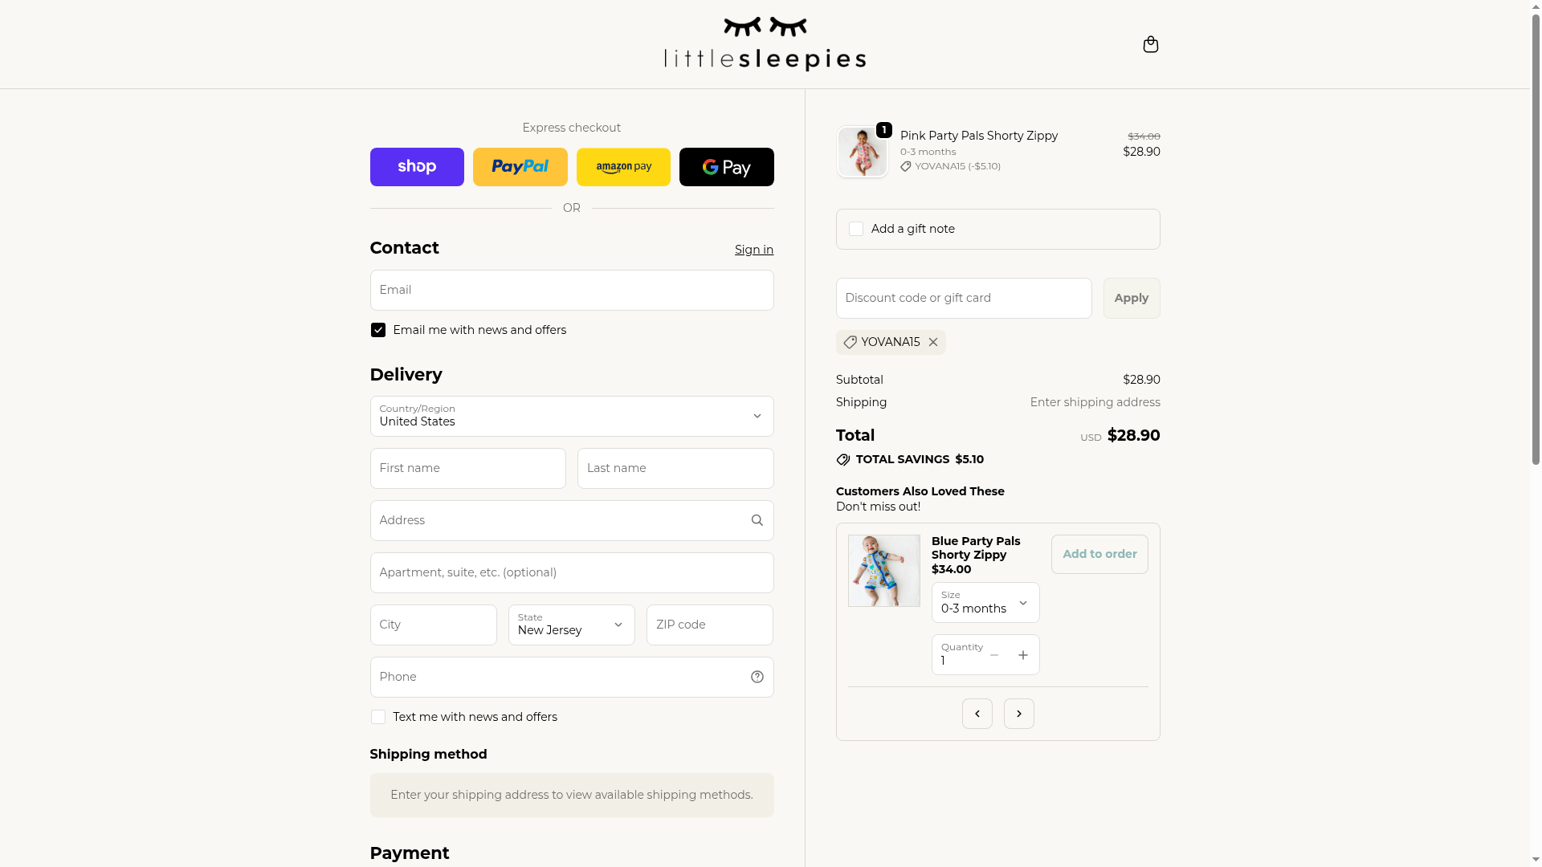Click the Email input field
Viewport: 1542px width, 867px height.
571,290
